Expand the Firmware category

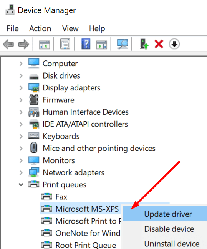tap(21, 100)
